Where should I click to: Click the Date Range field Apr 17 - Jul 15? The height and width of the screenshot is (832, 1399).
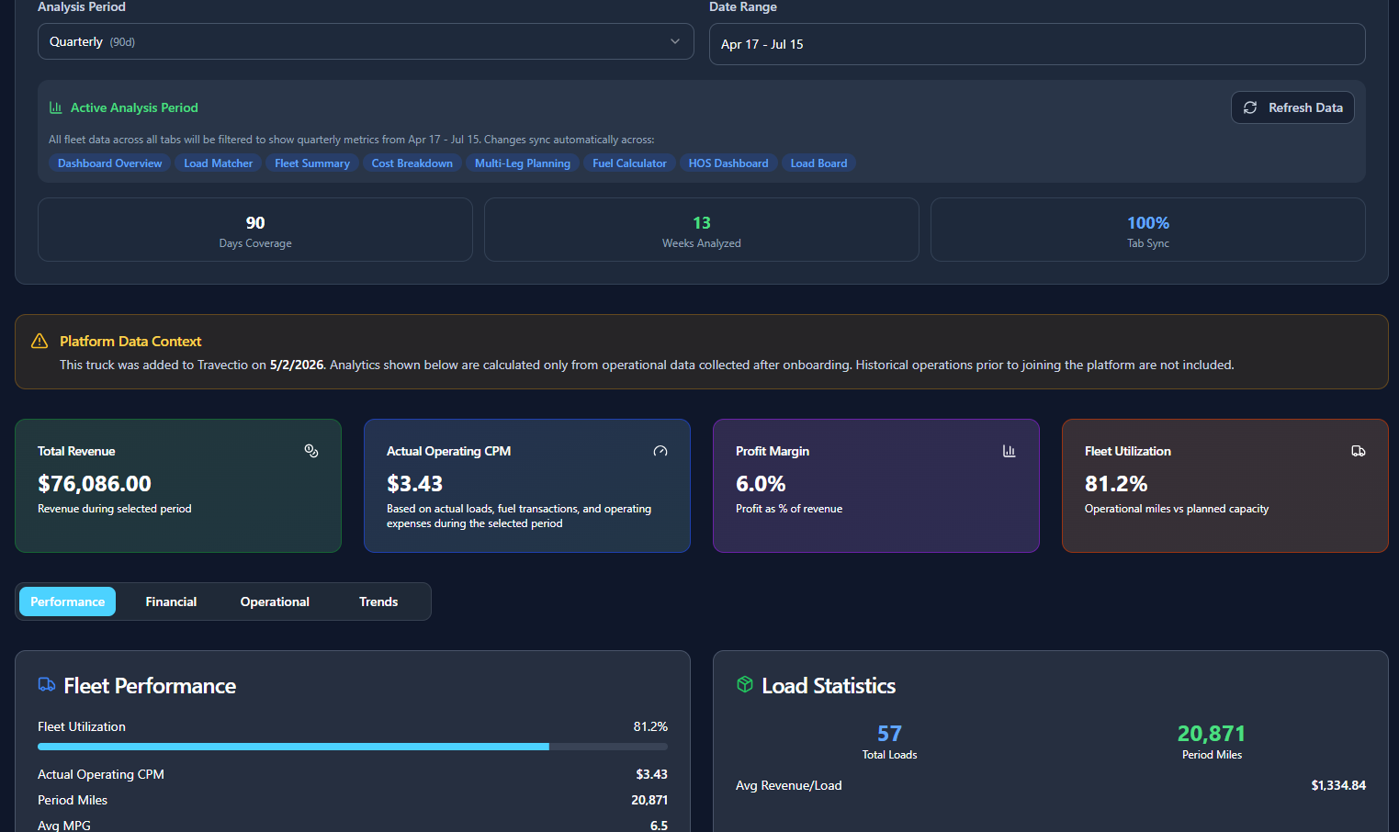(1037, 44)
